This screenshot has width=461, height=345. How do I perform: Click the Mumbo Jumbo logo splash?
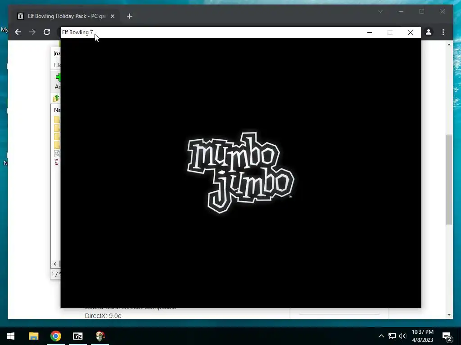[x=240, y=173]
